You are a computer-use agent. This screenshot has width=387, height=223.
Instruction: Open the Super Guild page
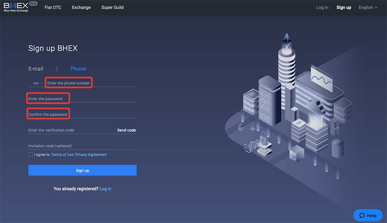click(113, 7)
